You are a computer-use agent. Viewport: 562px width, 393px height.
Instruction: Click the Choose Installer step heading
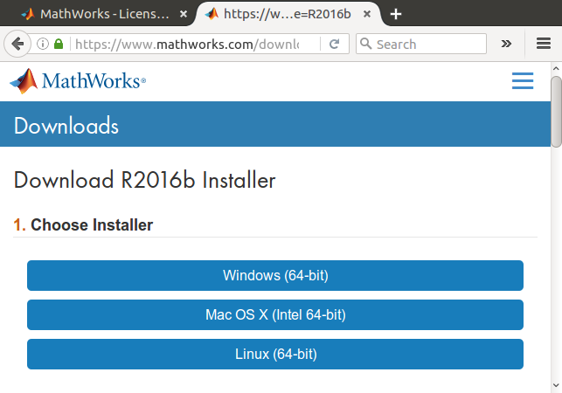pos(83,225)
